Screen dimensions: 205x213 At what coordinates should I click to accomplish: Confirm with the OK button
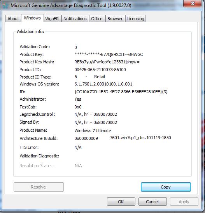121,202
